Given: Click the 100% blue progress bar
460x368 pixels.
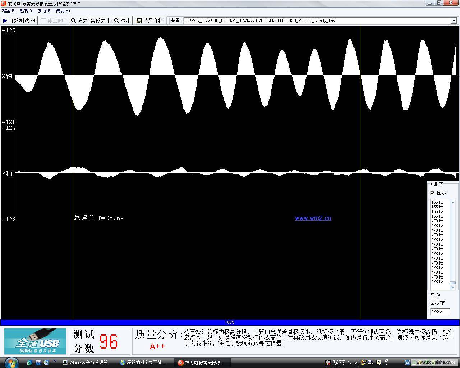Looking at the screenshot, I should coord(230,322).
